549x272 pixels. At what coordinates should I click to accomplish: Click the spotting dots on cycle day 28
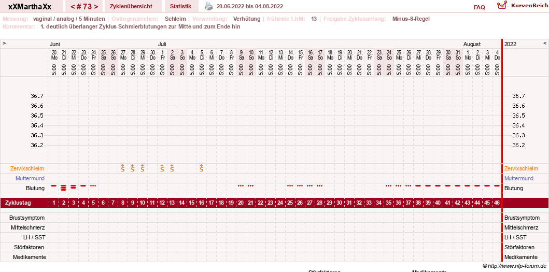pyautogui.click(x=319, y=185)
